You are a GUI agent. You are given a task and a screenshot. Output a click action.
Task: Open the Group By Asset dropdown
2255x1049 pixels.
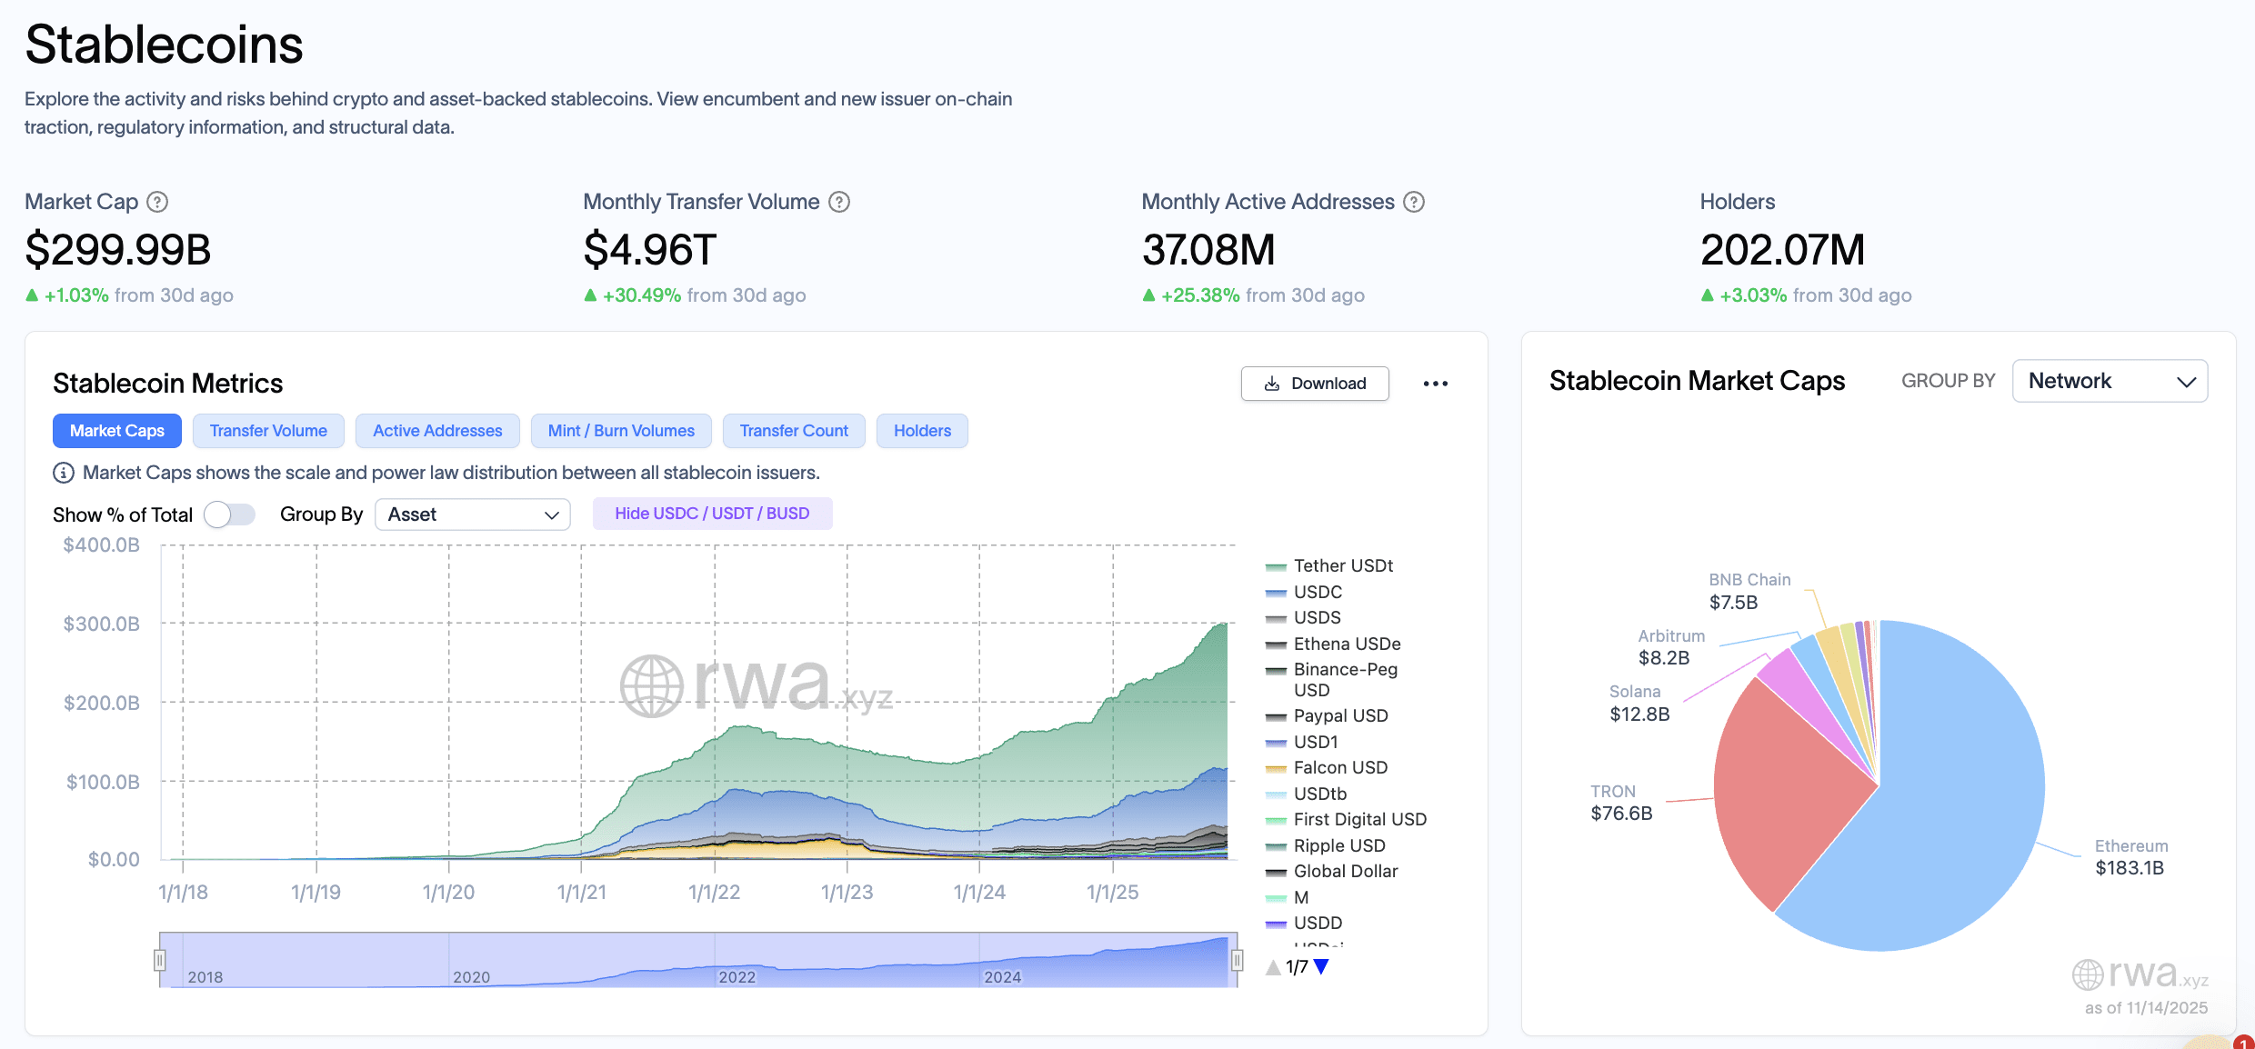(472, 515)
